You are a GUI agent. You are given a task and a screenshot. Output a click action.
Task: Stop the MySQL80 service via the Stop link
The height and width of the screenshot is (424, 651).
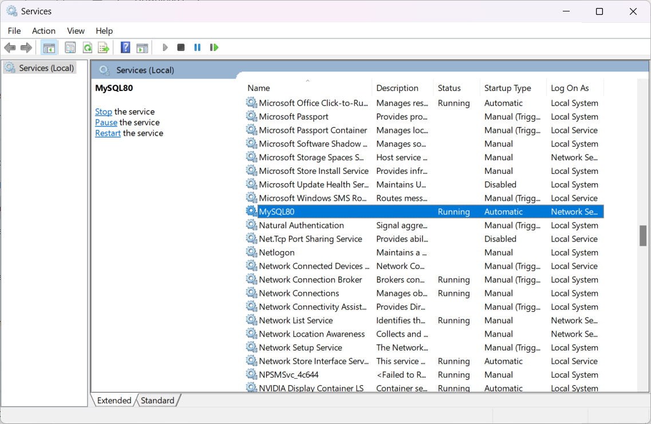click(103, 111)
